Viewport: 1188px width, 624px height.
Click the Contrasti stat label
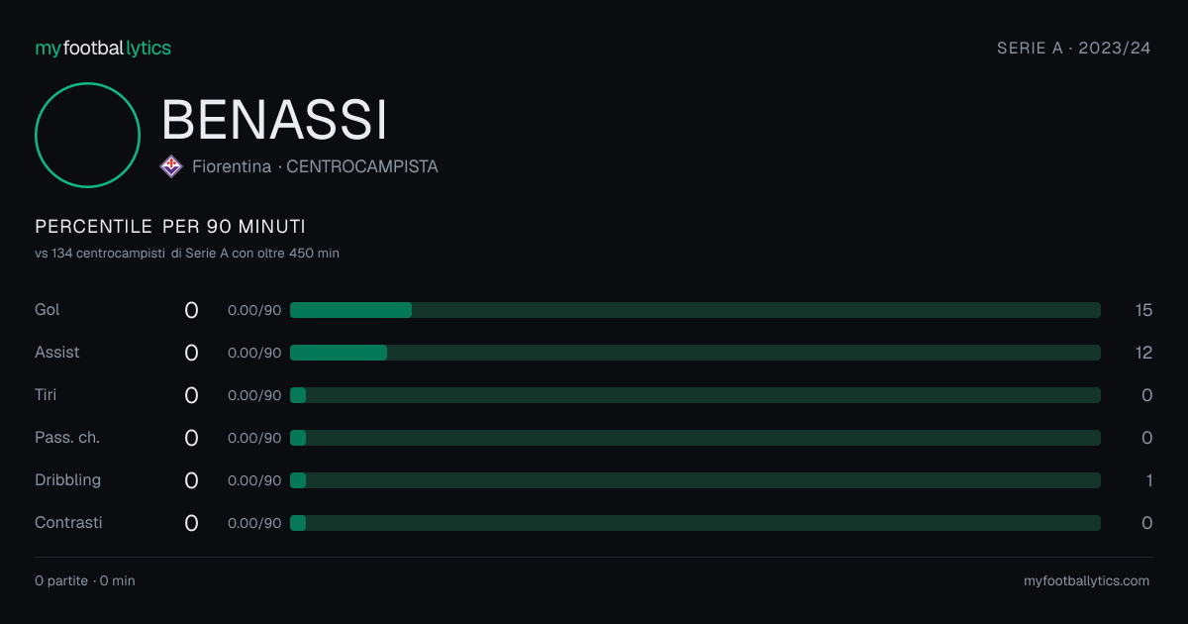68,523
